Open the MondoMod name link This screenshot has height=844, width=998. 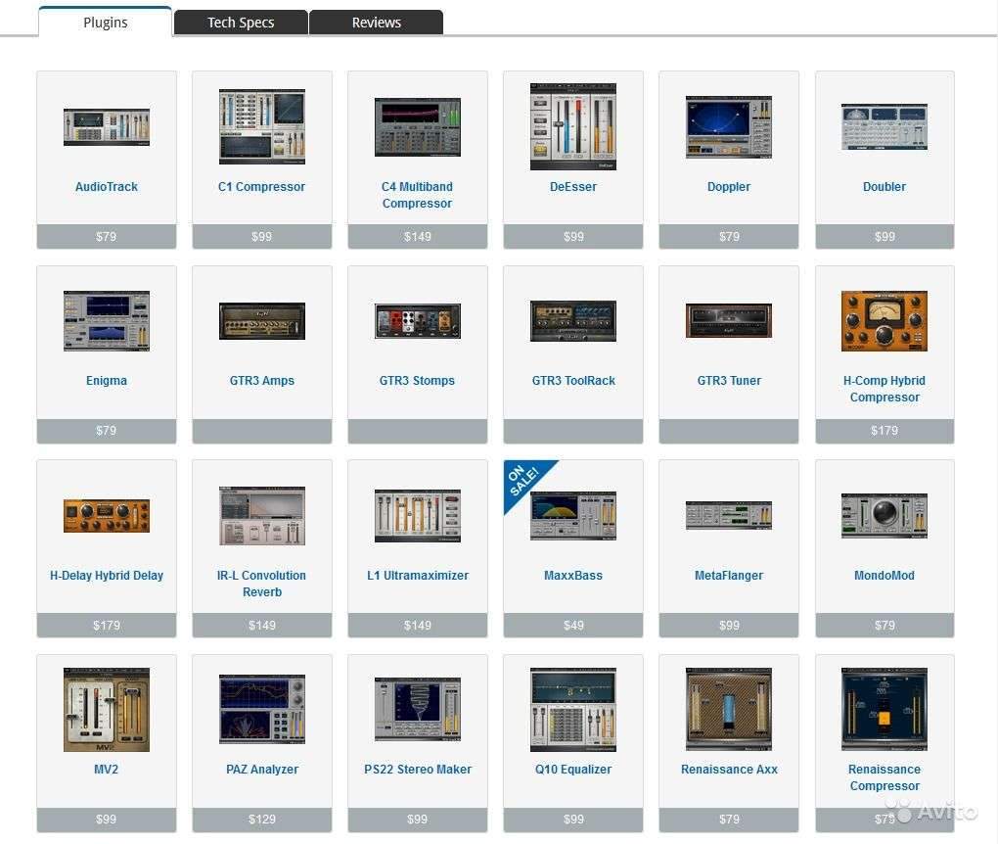coord(885,575)
